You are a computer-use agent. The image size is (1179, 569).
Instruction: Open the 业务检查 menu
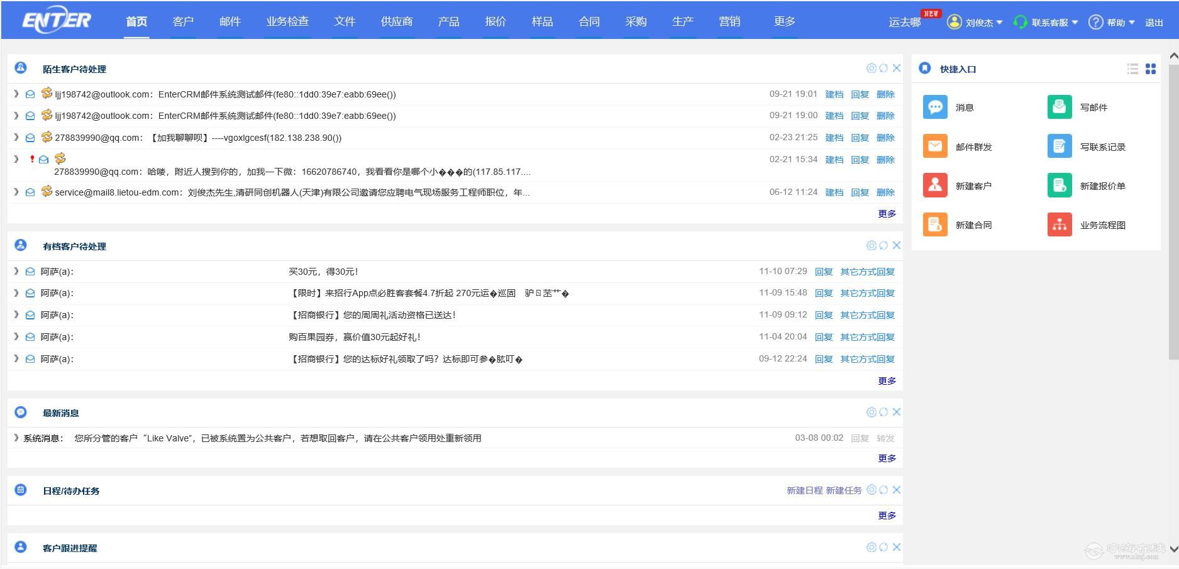click(287, 21)
